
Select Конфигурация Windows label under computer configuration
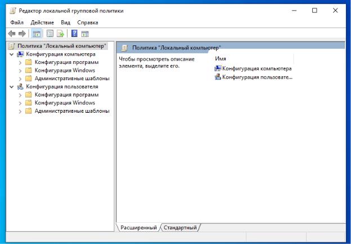[65, 70]
